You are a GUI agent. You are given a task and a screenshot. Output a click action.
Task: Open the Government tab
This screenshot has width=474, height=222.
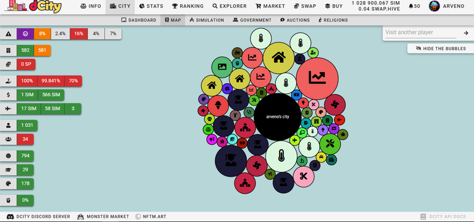click(252, 20)
